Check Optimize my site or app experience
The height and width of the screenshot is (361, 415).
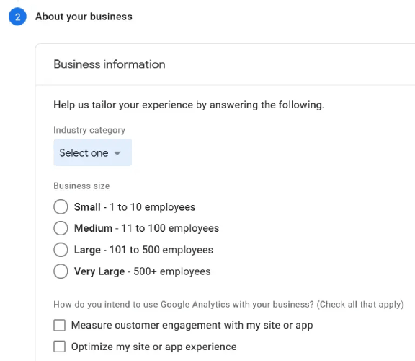(59, 347)
